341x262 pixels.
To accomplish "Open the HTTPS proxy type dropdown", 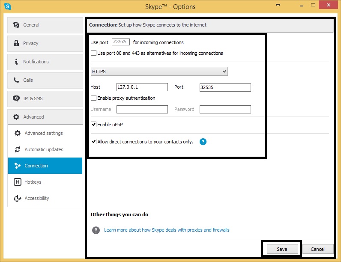I will coord(159,71).
